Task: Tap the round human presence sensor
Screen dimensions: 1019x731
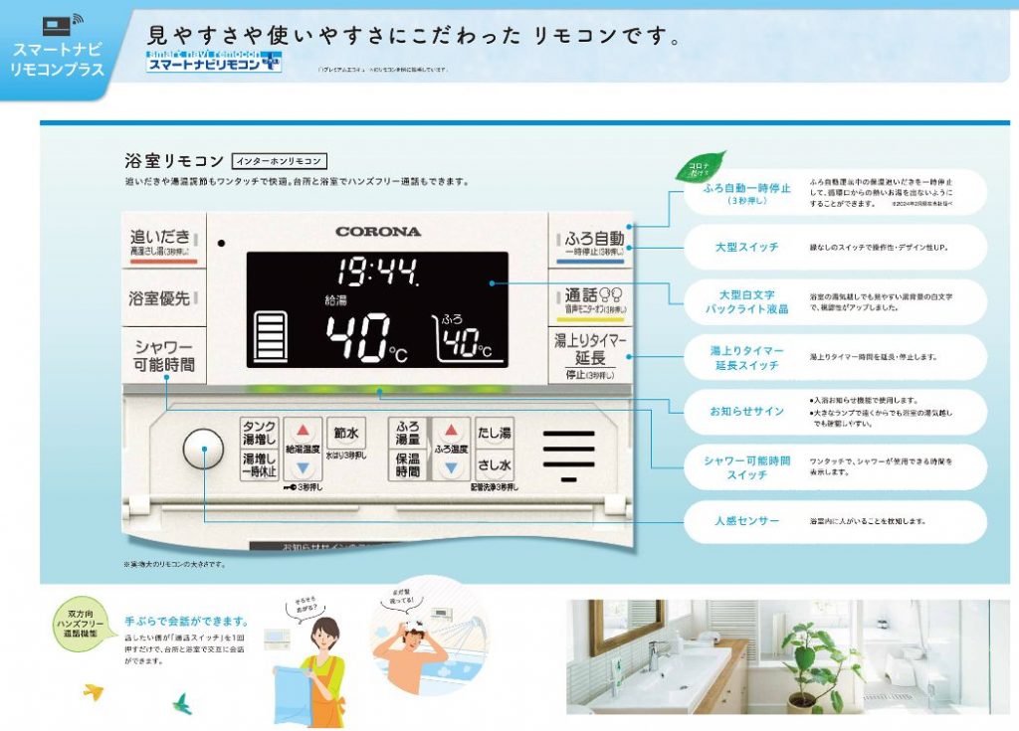Action: click(x=203, y=449)
